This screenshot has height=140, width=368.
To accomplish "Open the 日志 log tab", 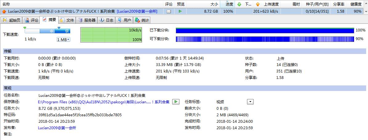I will pyautogui.click(x=107, y=20).
